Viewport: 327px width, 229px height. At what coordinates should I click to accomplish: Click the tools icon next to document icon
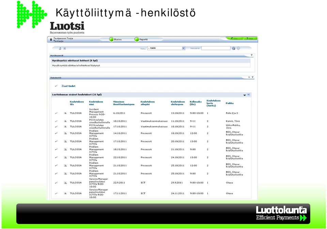pyautogui.click(x=65, y=48)
